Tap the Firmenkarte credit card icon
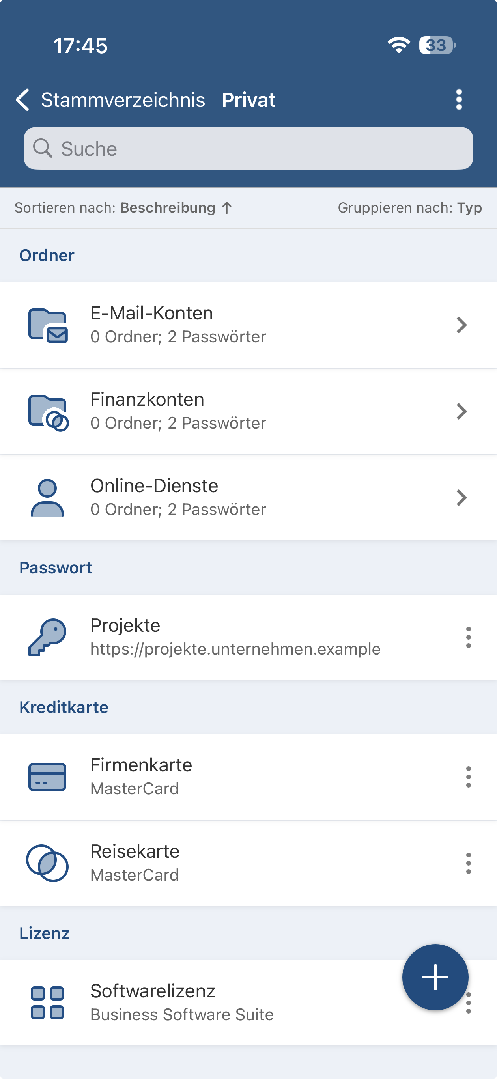497x1079 pixels. tap(47, 777)
